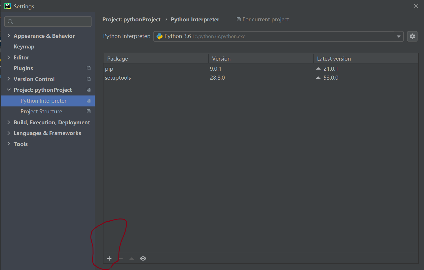
Task: Expand Build, Execution, Deployment section
Action: (x=9, y=122)
